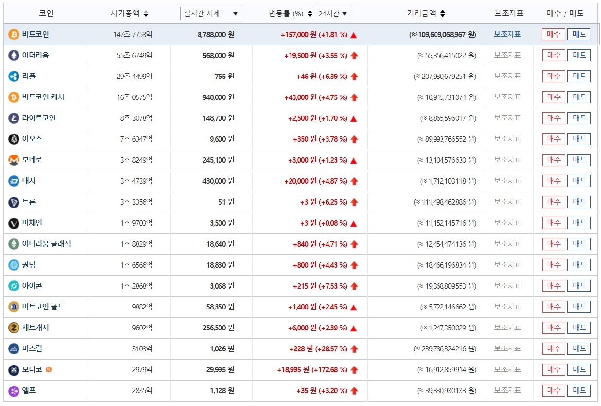Click 매도 for 이더리움 클래식
The width and height of the screenshot is (601, 406).
pyautogui.click(x=579, y=244)
